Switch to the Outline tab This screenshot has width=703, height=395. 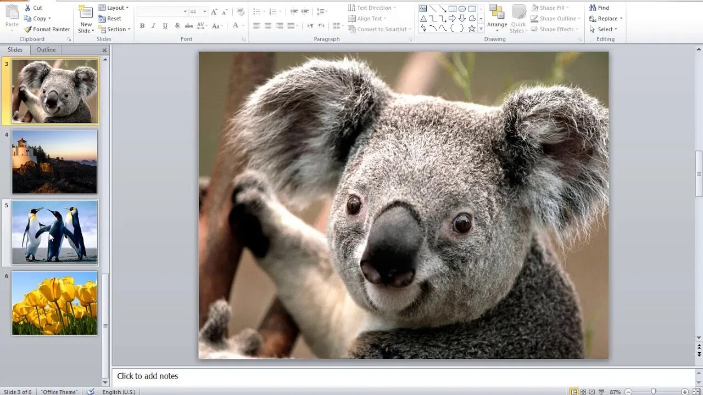(x=46, y=49)
